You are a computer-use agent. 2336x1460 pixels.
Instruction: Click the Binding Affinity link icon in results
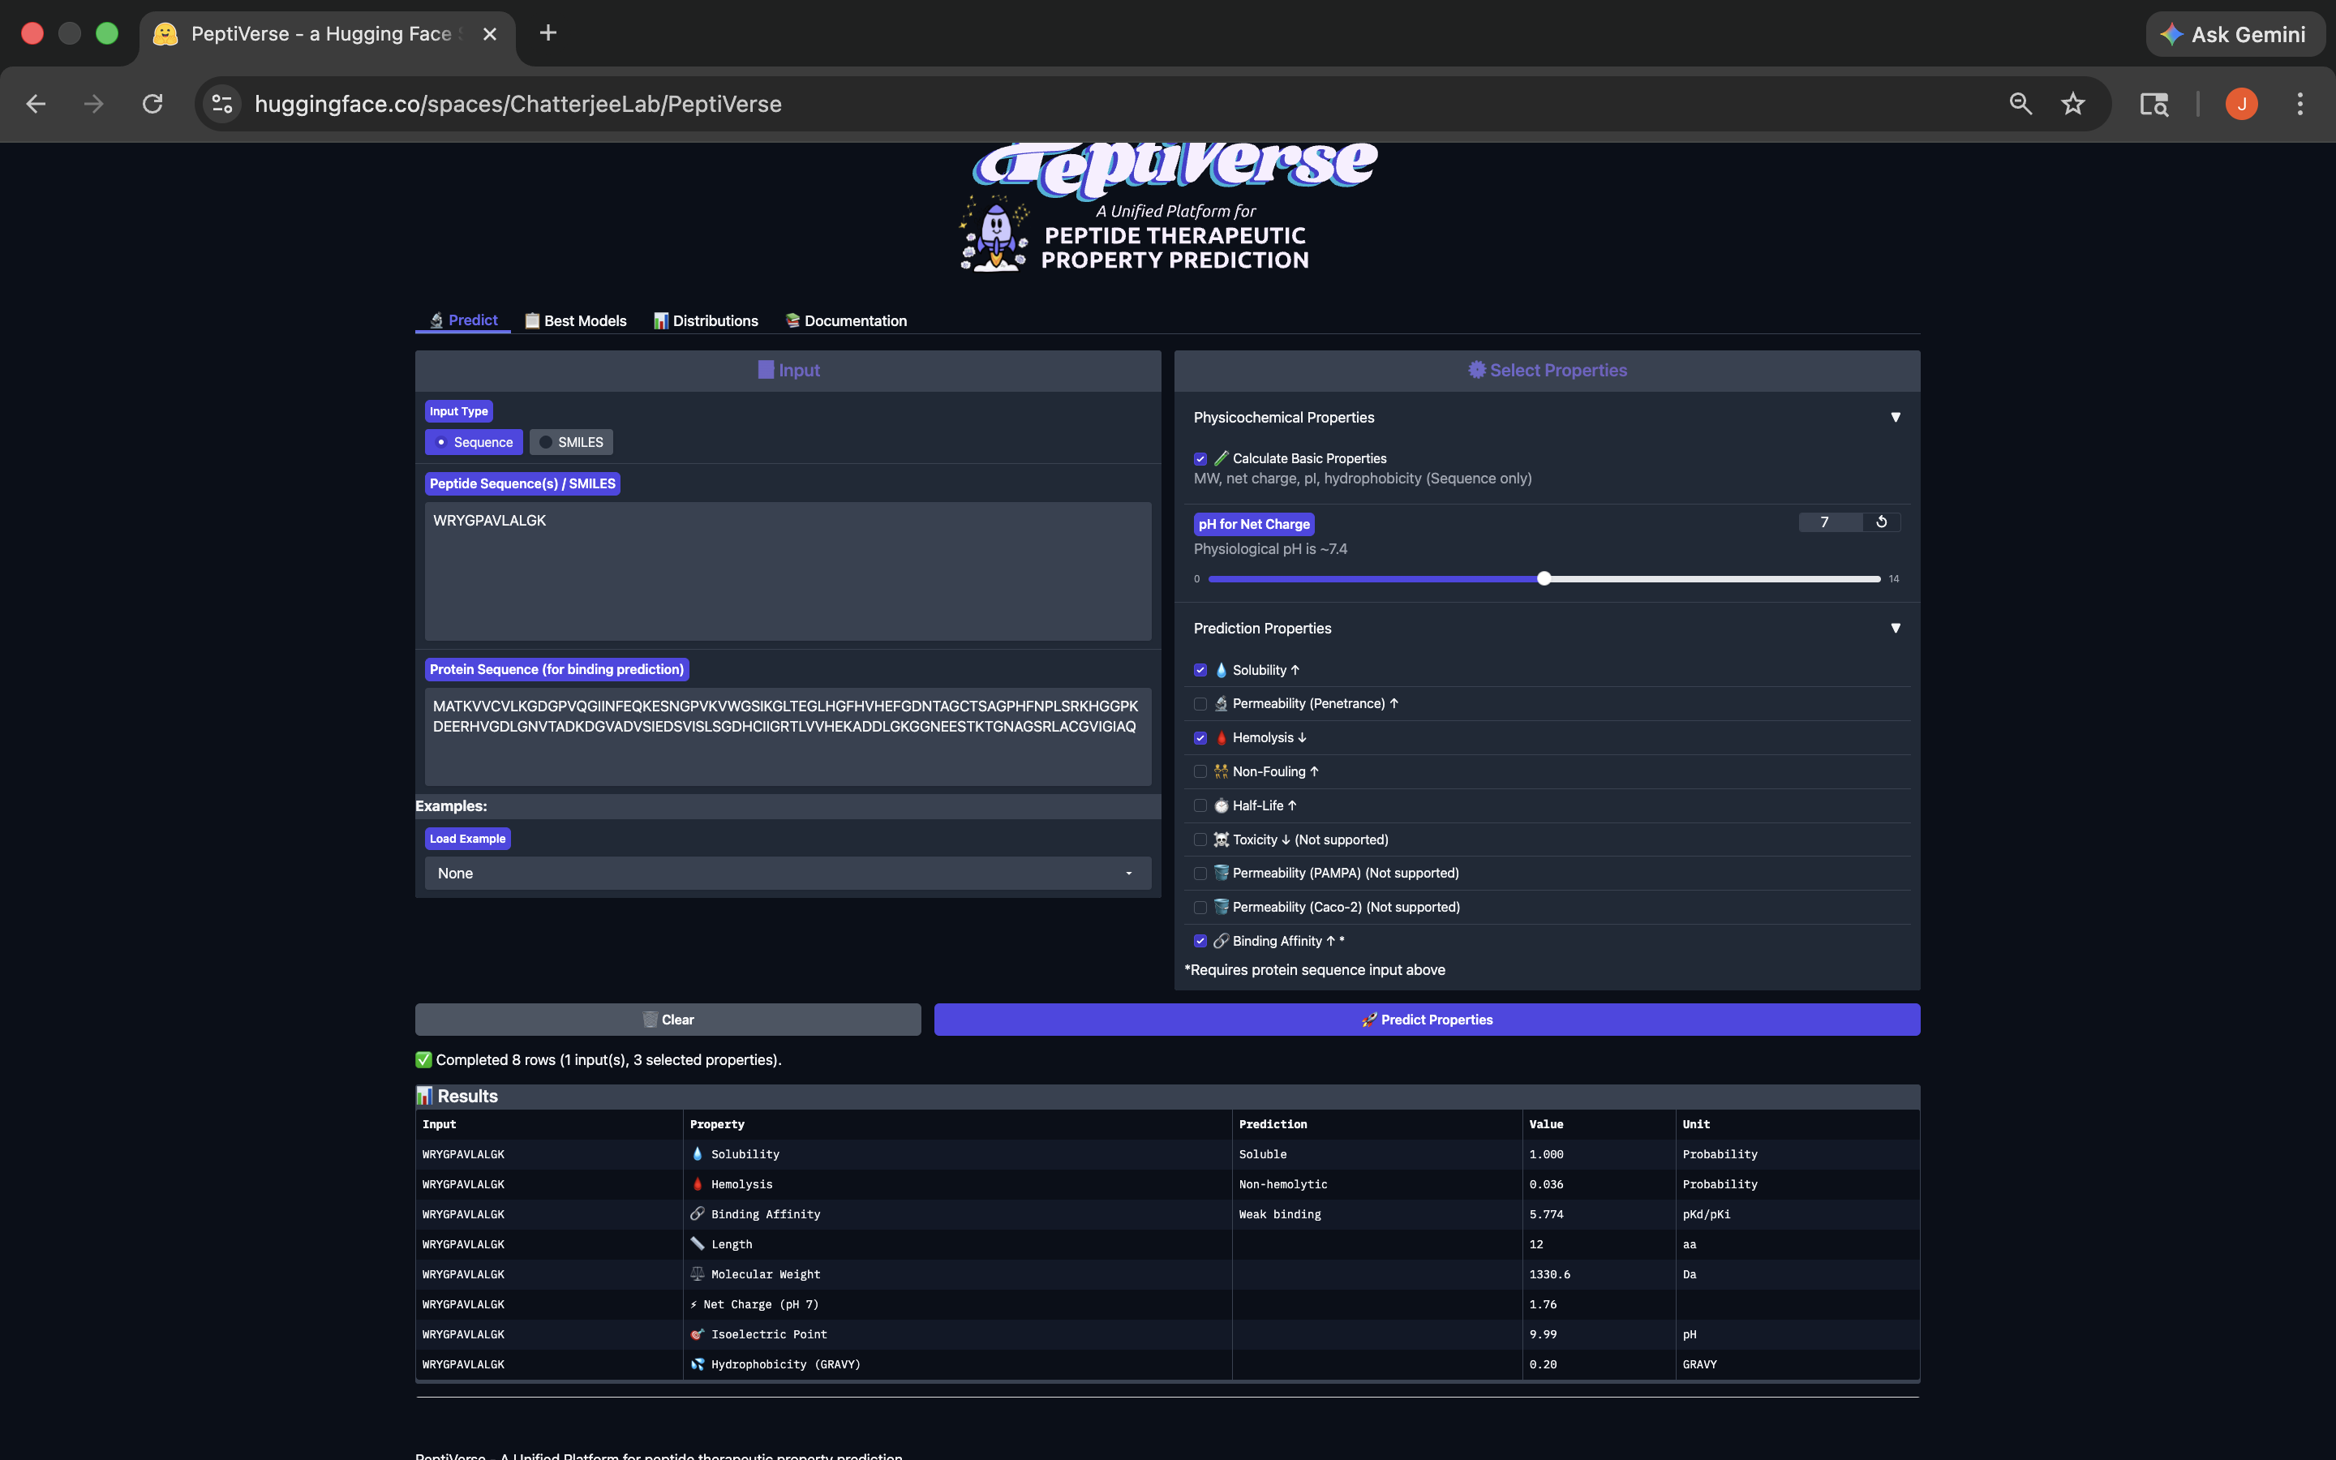point(698,1213)
